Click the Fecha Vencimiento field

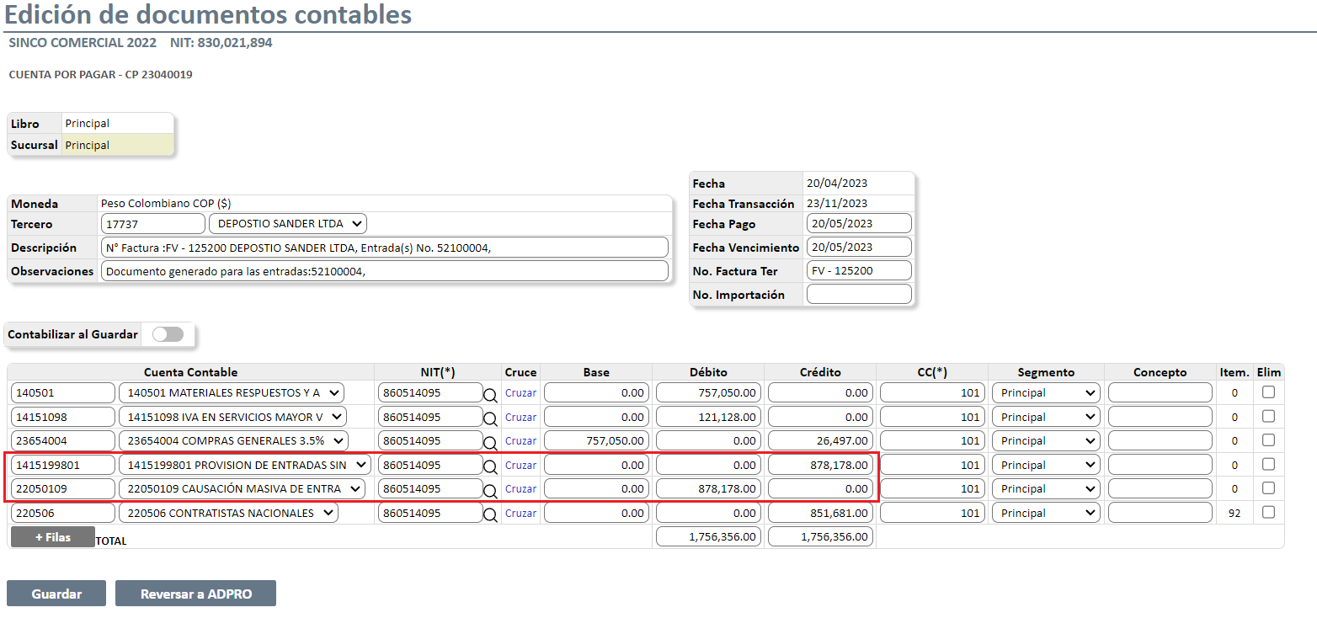[859, 247]
